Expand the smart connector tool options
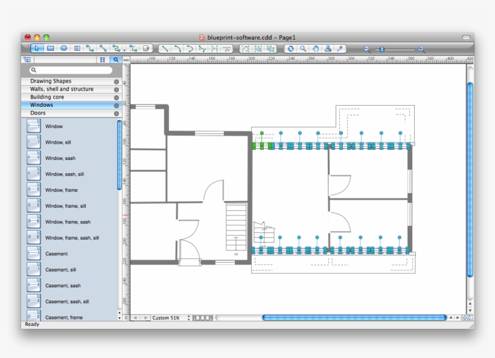Screen dimensions: 495x358 [124, 48]
